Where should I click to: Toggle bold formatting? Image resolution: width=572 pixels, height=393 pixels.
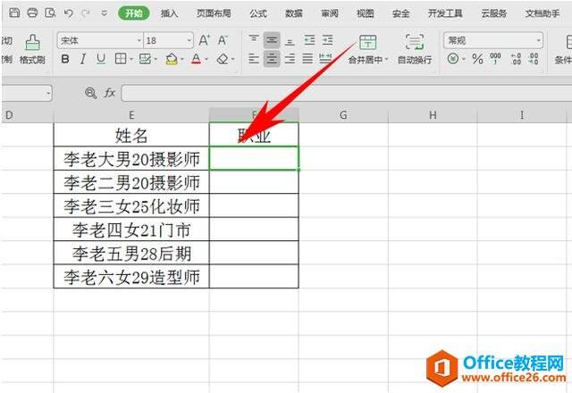[x=65, y=59]
